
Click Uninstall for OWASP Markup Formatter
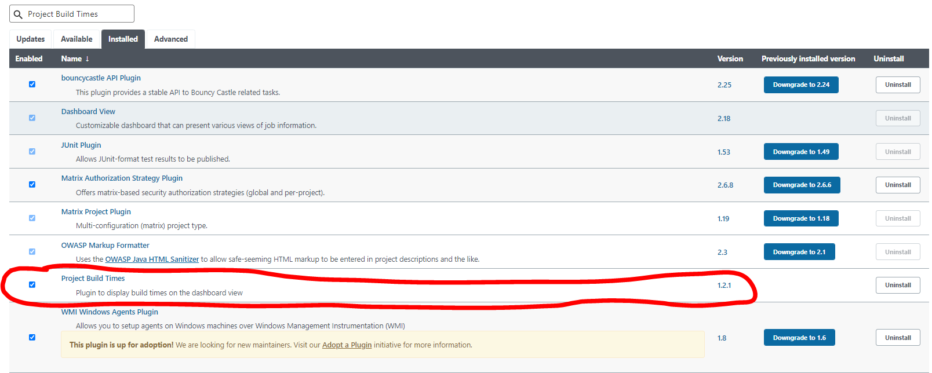point(898,252)
